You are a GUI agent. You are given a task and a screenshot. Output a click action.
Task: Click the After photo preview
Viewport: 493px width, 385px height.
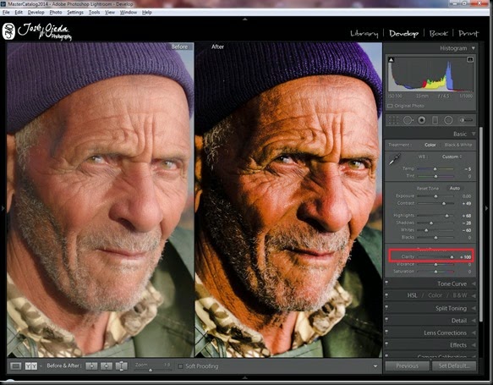click(x=288, y=200)
